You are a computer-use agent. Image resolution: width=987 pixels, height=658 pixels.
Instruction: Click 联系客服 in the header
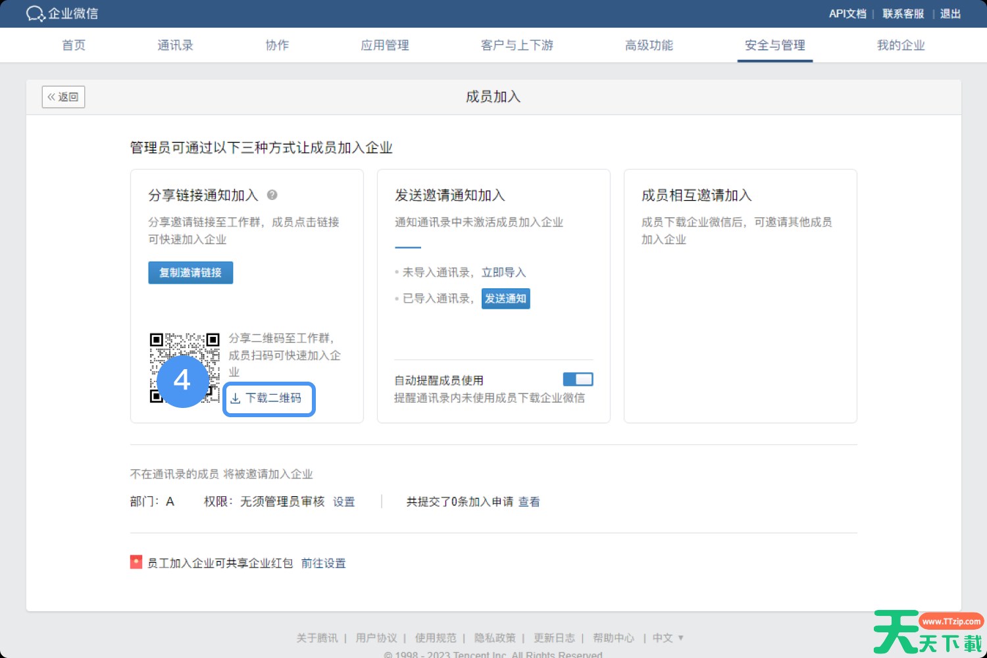click(x=903, y=14)
